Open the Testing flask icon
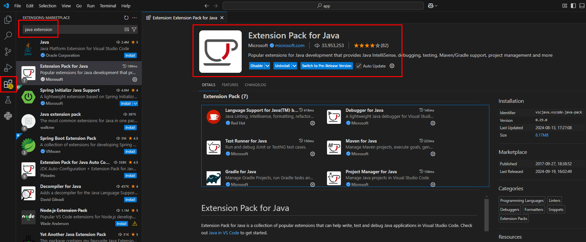This screenshot has height=242, width=586. click(x=8, y=100)
